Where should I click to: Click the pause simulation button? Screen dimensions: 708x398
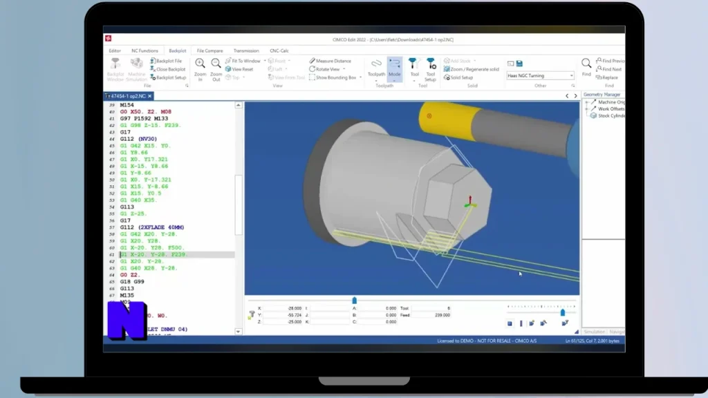click(521, 323)
